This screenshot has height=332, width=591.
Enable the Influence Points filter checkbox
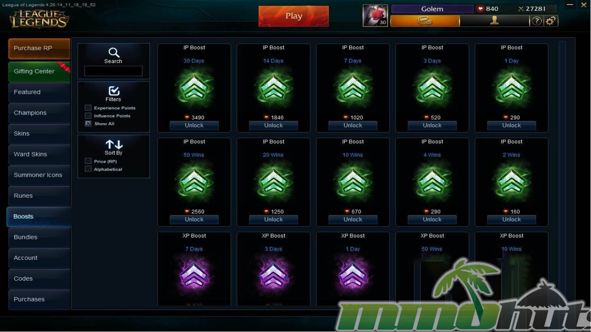88,116
